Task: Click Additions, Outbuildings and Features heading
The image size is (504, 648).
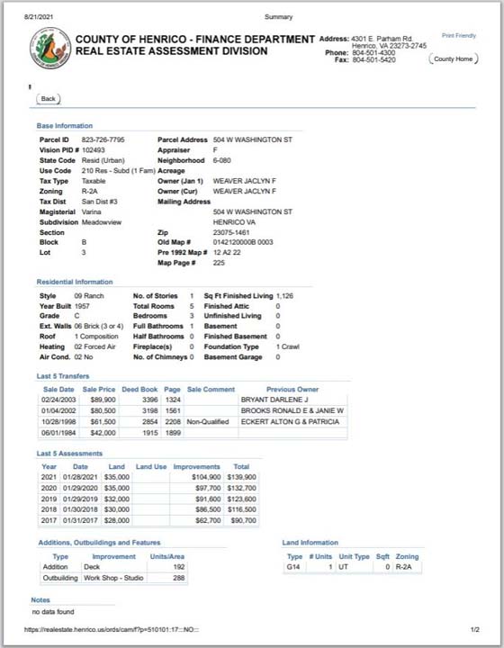Action: [99, 543]
